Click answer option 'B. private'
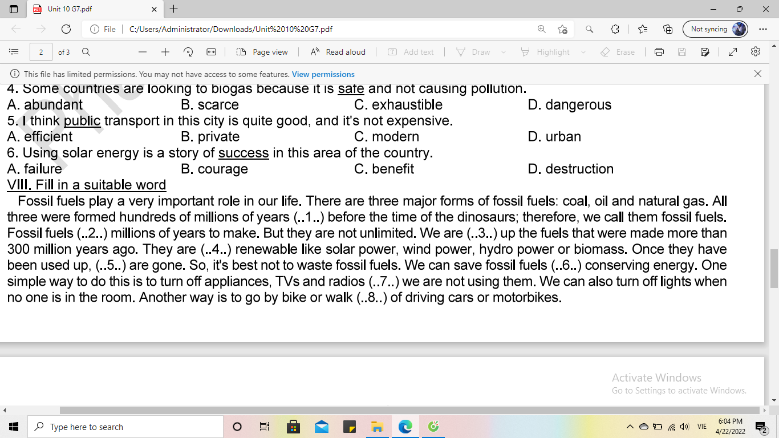779x438 pixels. click(x=210, y=137)
